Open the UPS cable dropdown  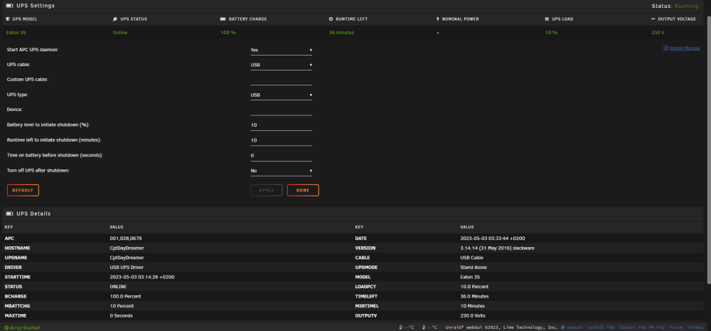(281, 65)
